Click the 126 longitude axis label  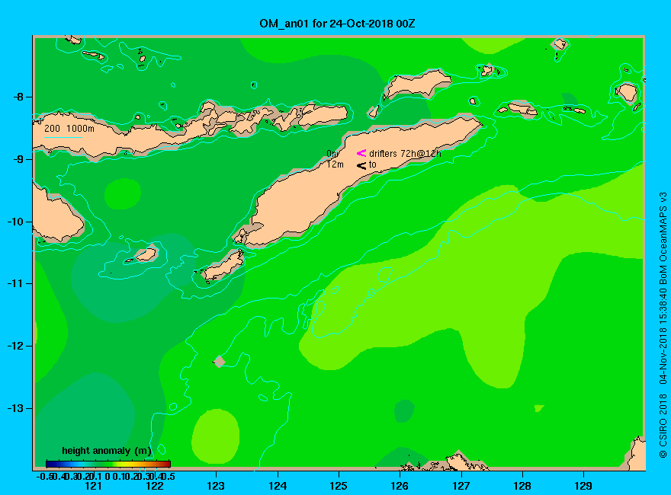click(400, 486)
